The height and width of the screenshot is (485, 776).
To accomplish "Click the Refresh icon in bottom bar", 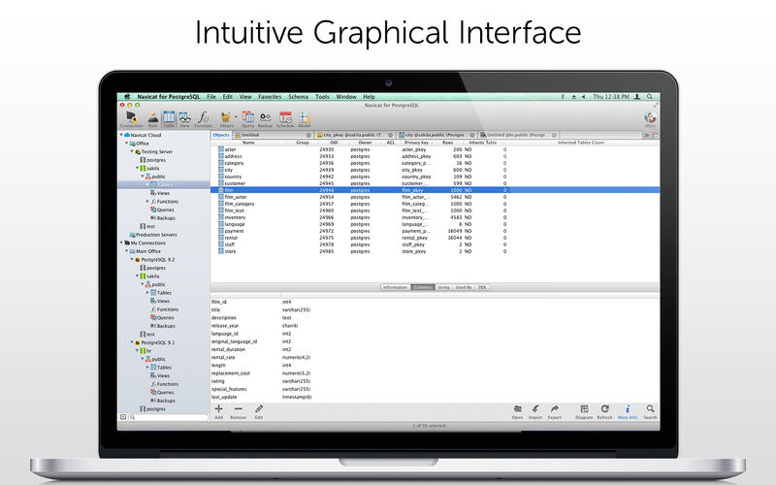I will point(605,410).
